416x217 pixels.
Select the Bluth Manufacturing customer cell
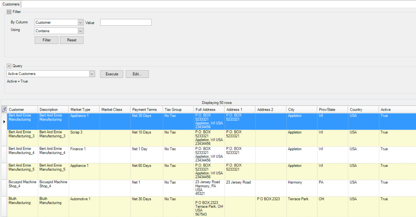[22, 207]
